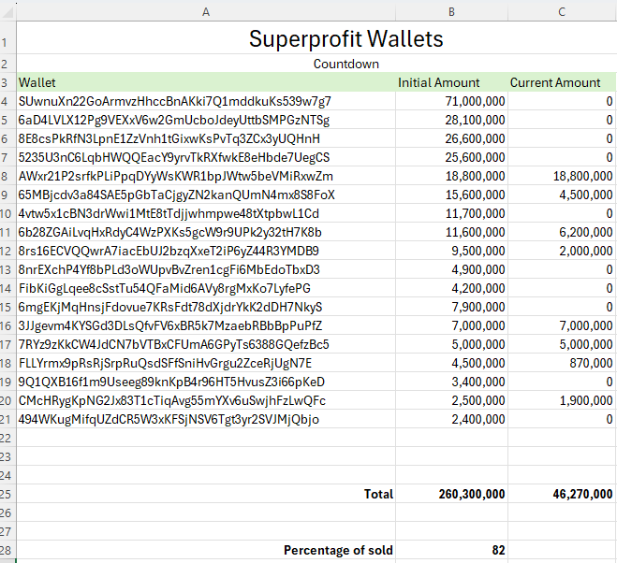This screenshot has height=563, width=617.
Task: Select the Initial Amount header cell
Action: (451, 82)
